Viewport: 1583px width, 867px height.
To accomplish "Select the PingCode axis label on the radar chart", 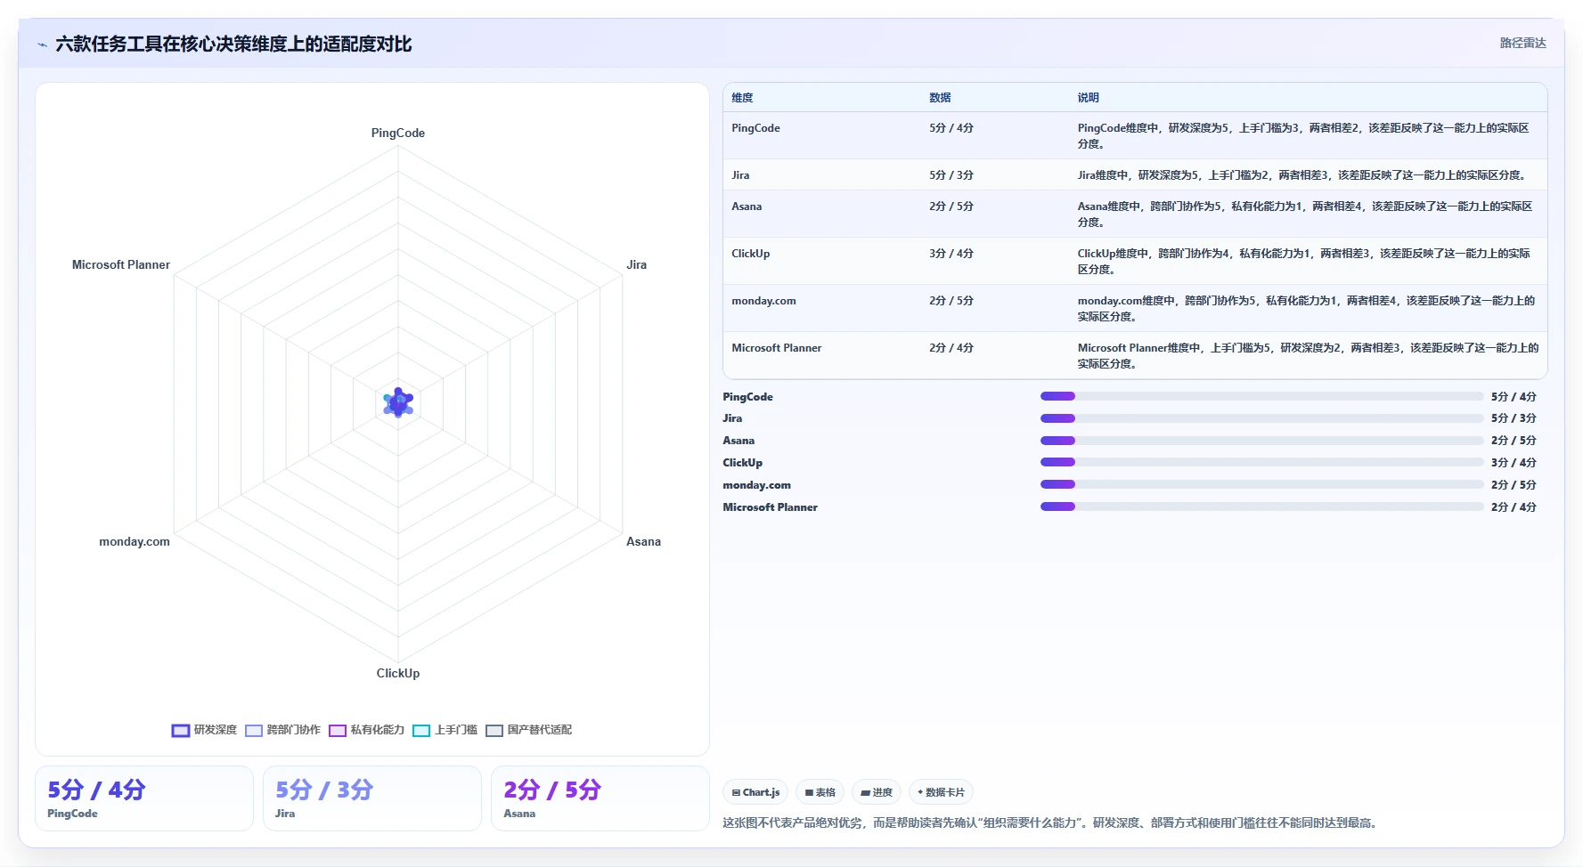I will click(x=398, y=133).
